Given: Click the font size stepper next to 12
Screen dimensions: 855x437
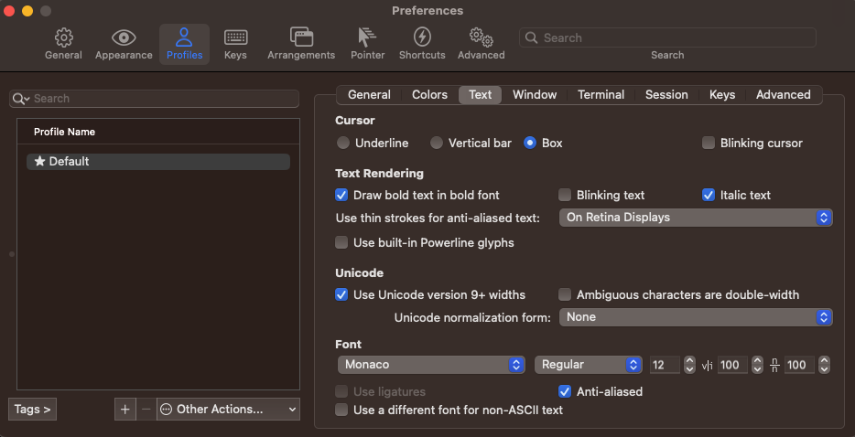Looking at the screenshot, I should coord(690,365).
